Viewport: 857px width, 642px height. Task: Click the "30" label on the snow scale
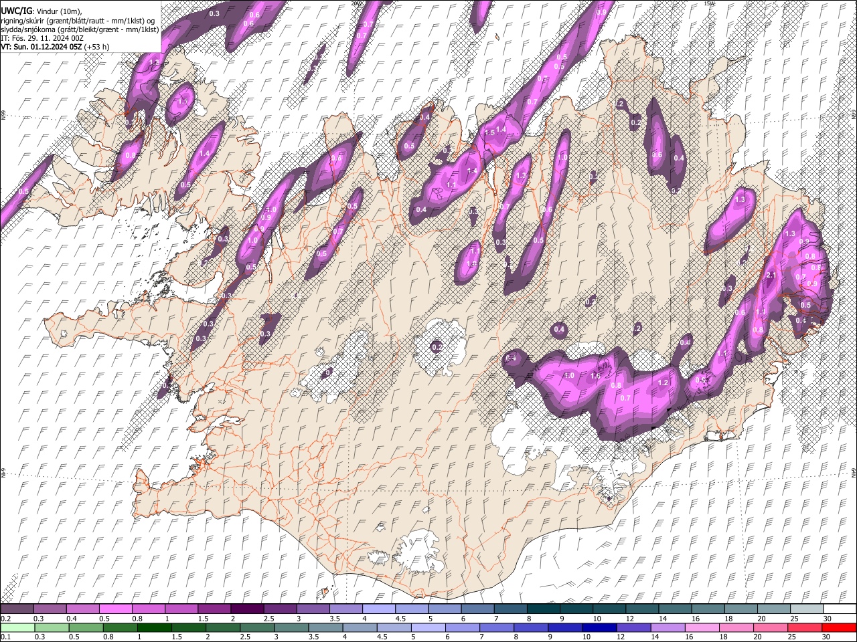tap(827, 618)
